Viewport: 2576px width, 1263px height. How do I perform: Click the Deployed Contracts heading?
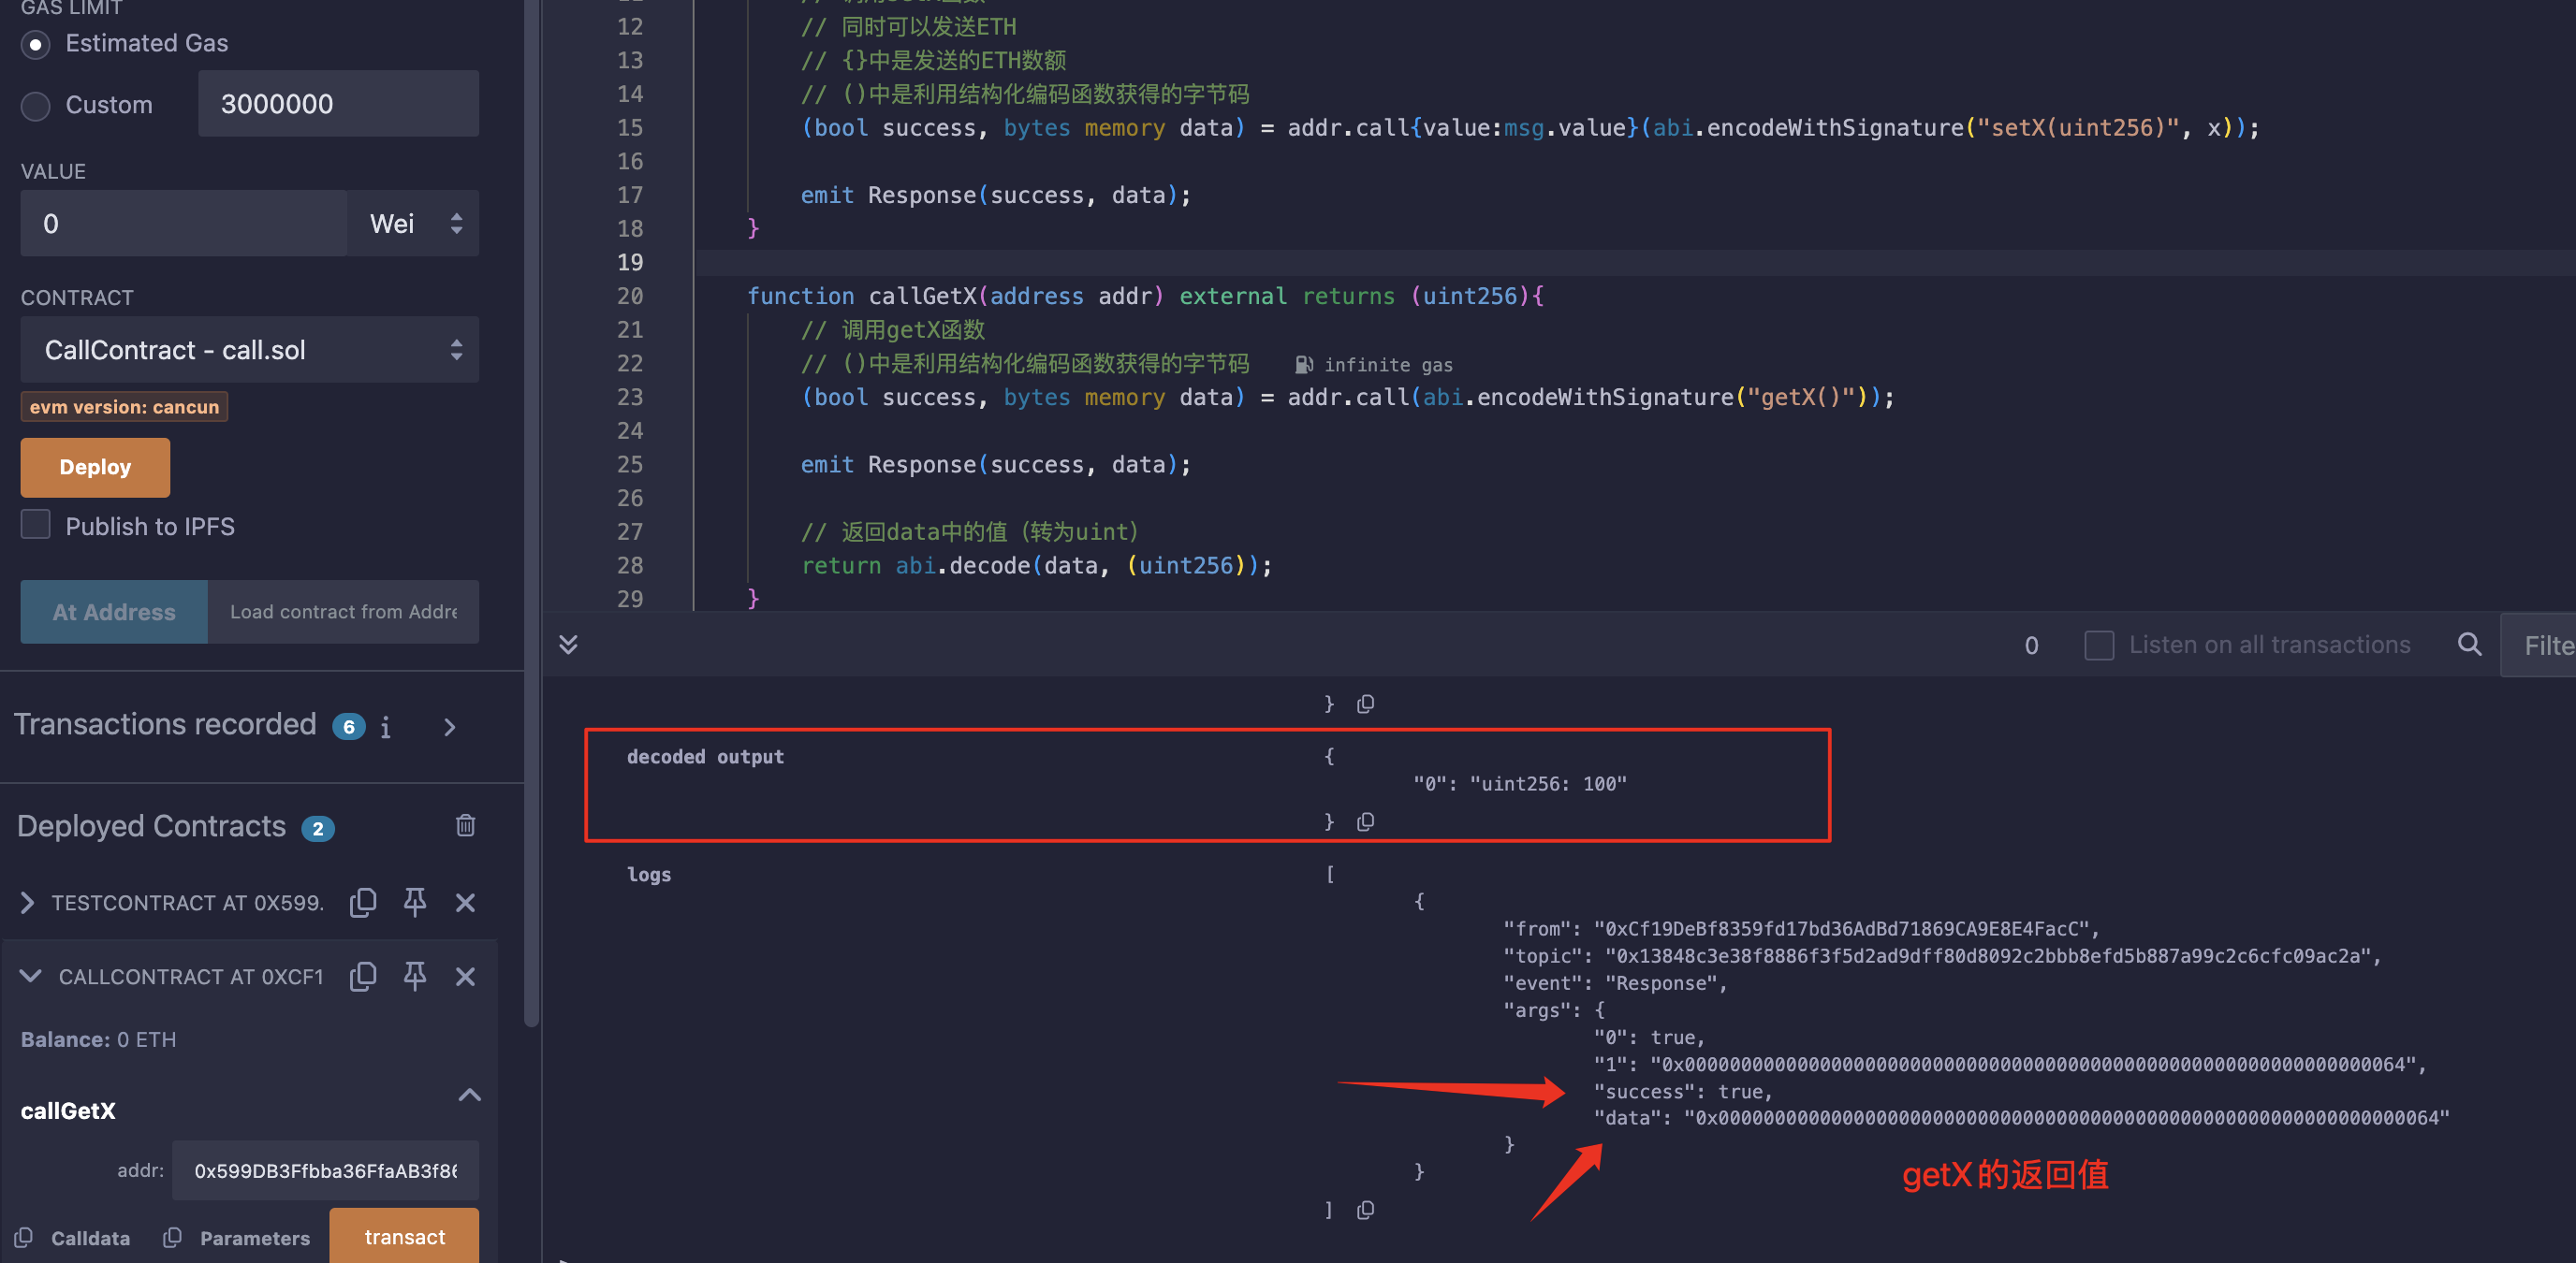pos(151,826)
